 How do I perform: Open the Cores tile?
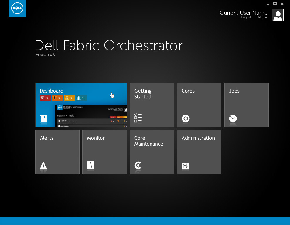point(199,105)
